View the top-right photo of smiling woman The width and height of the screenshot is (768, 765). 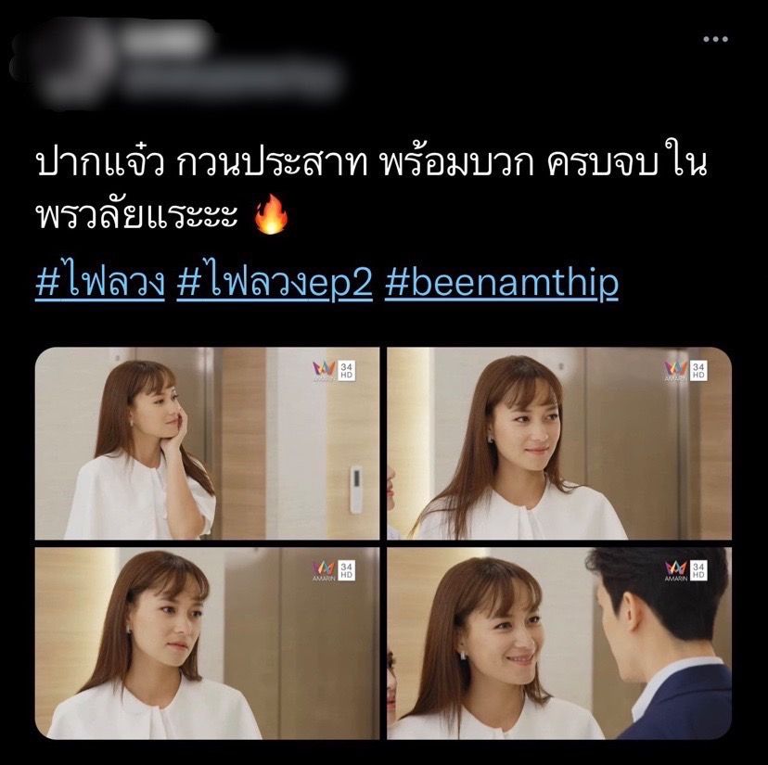(x=559, y=443)
